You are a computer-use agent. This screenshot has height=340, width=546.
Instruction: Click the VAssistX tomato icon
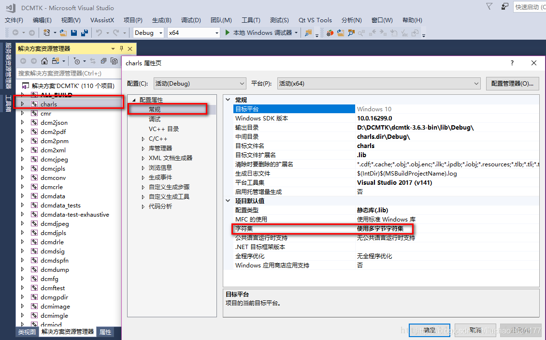pos(330,33)
